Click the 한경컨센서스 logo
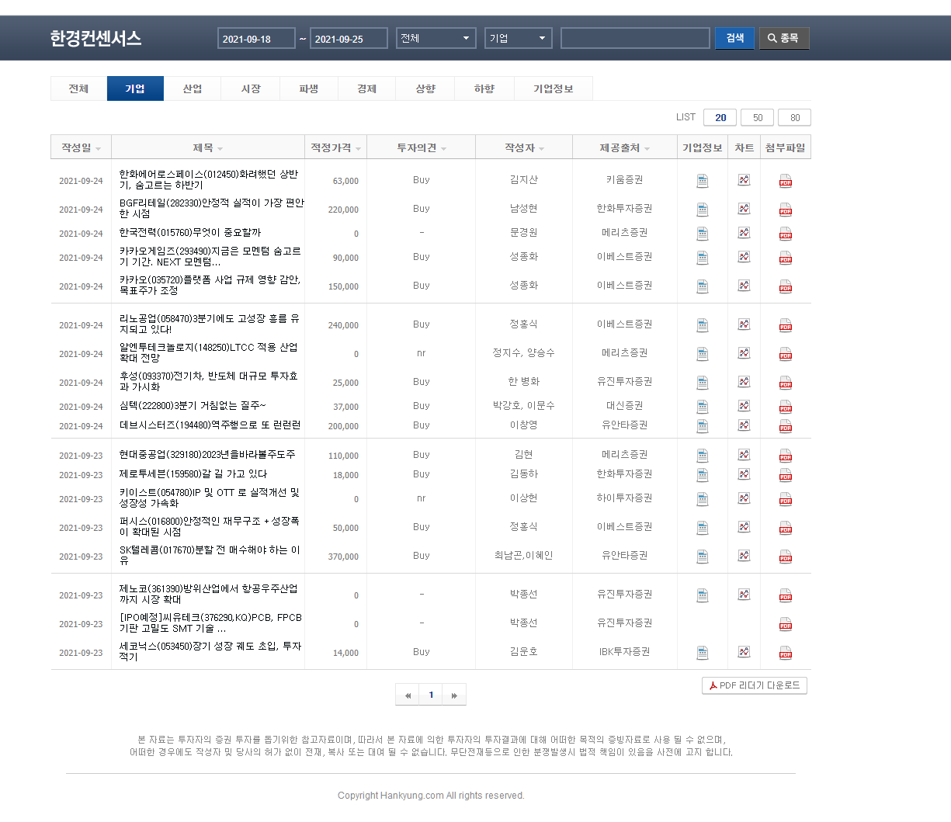951x822 pixels. point(95,38)
